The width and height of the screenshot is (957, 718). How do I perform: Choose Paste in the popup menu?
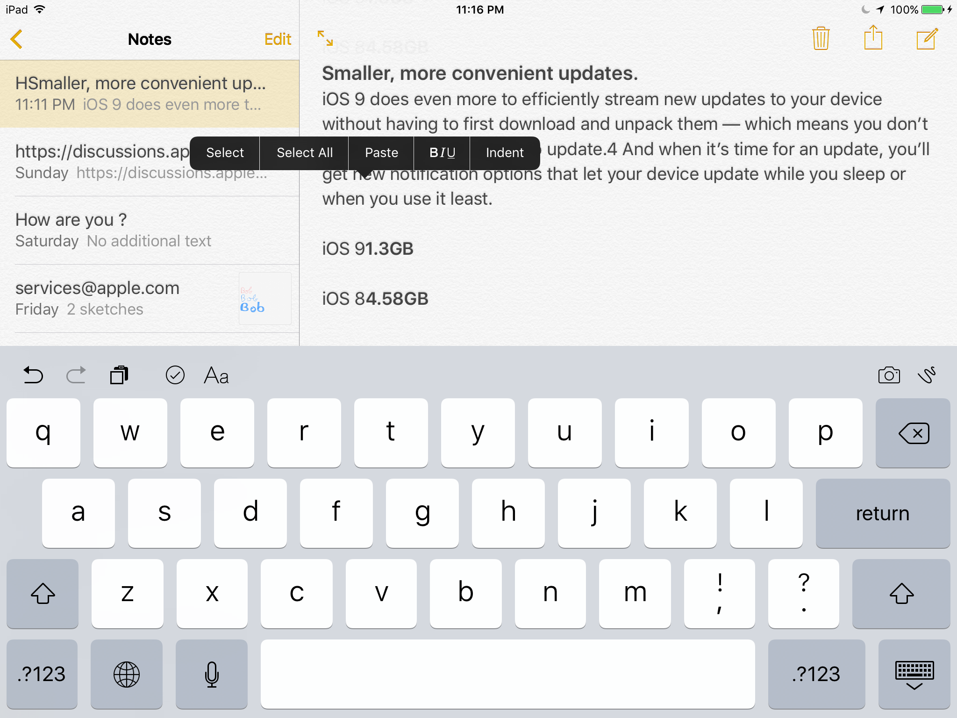tap(381, 153)
